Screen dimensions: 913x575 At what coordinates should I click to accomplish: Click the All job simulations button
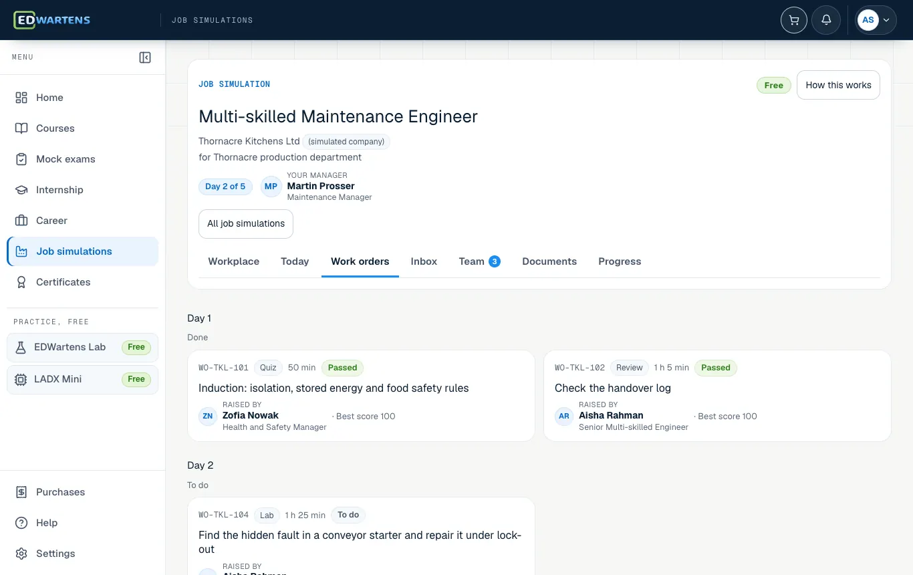[246, 224]
